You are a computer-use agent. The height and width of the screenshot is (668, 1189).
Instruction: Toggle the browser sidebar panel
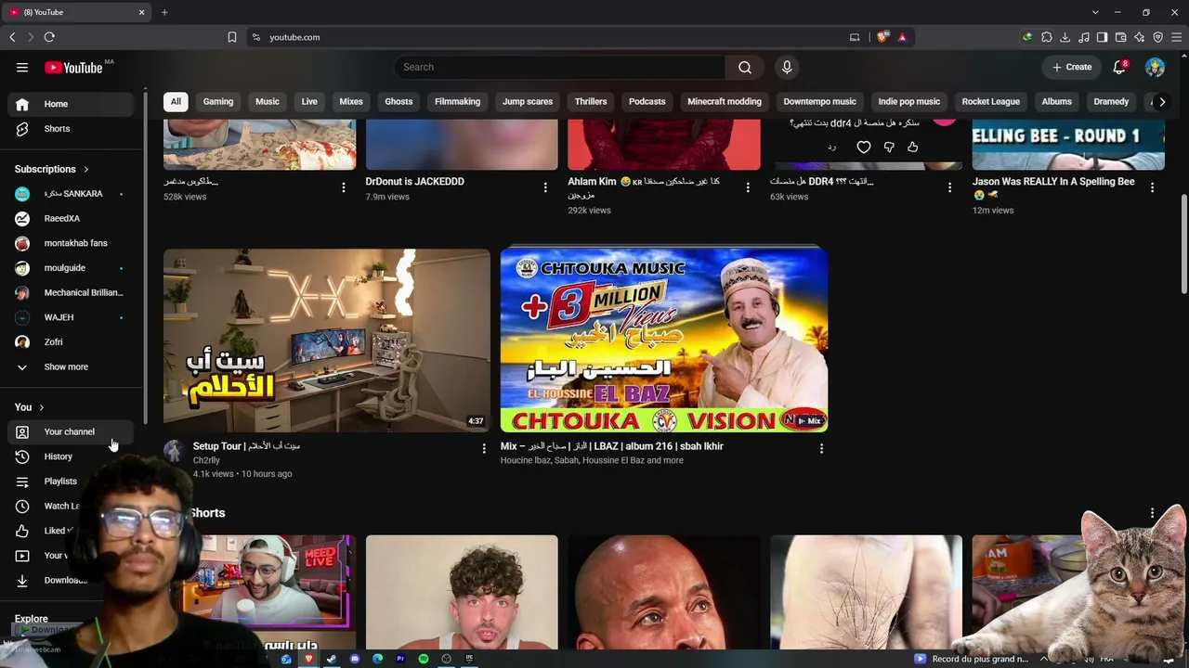pyautogui.click(x=1103, y=37)
